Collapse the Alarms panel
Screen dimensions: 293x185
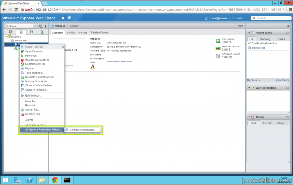coord(249,117)
